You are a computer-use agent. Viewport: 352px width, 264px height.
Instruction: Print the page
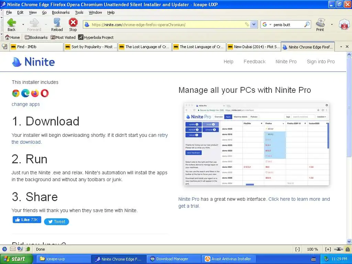click(320, 25)
